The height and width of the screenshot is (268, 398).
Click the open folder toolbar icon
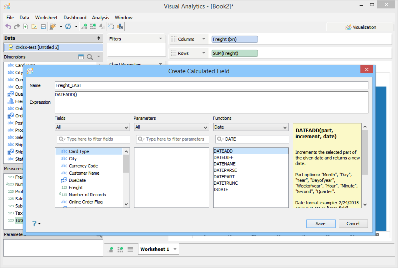(x=34, y=27)
